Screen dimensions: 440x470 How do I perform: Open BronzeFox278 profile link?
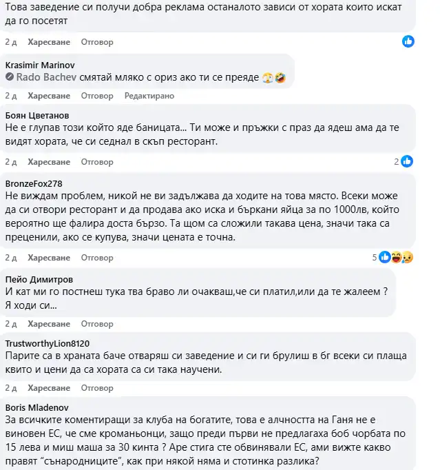pos(34,184)
